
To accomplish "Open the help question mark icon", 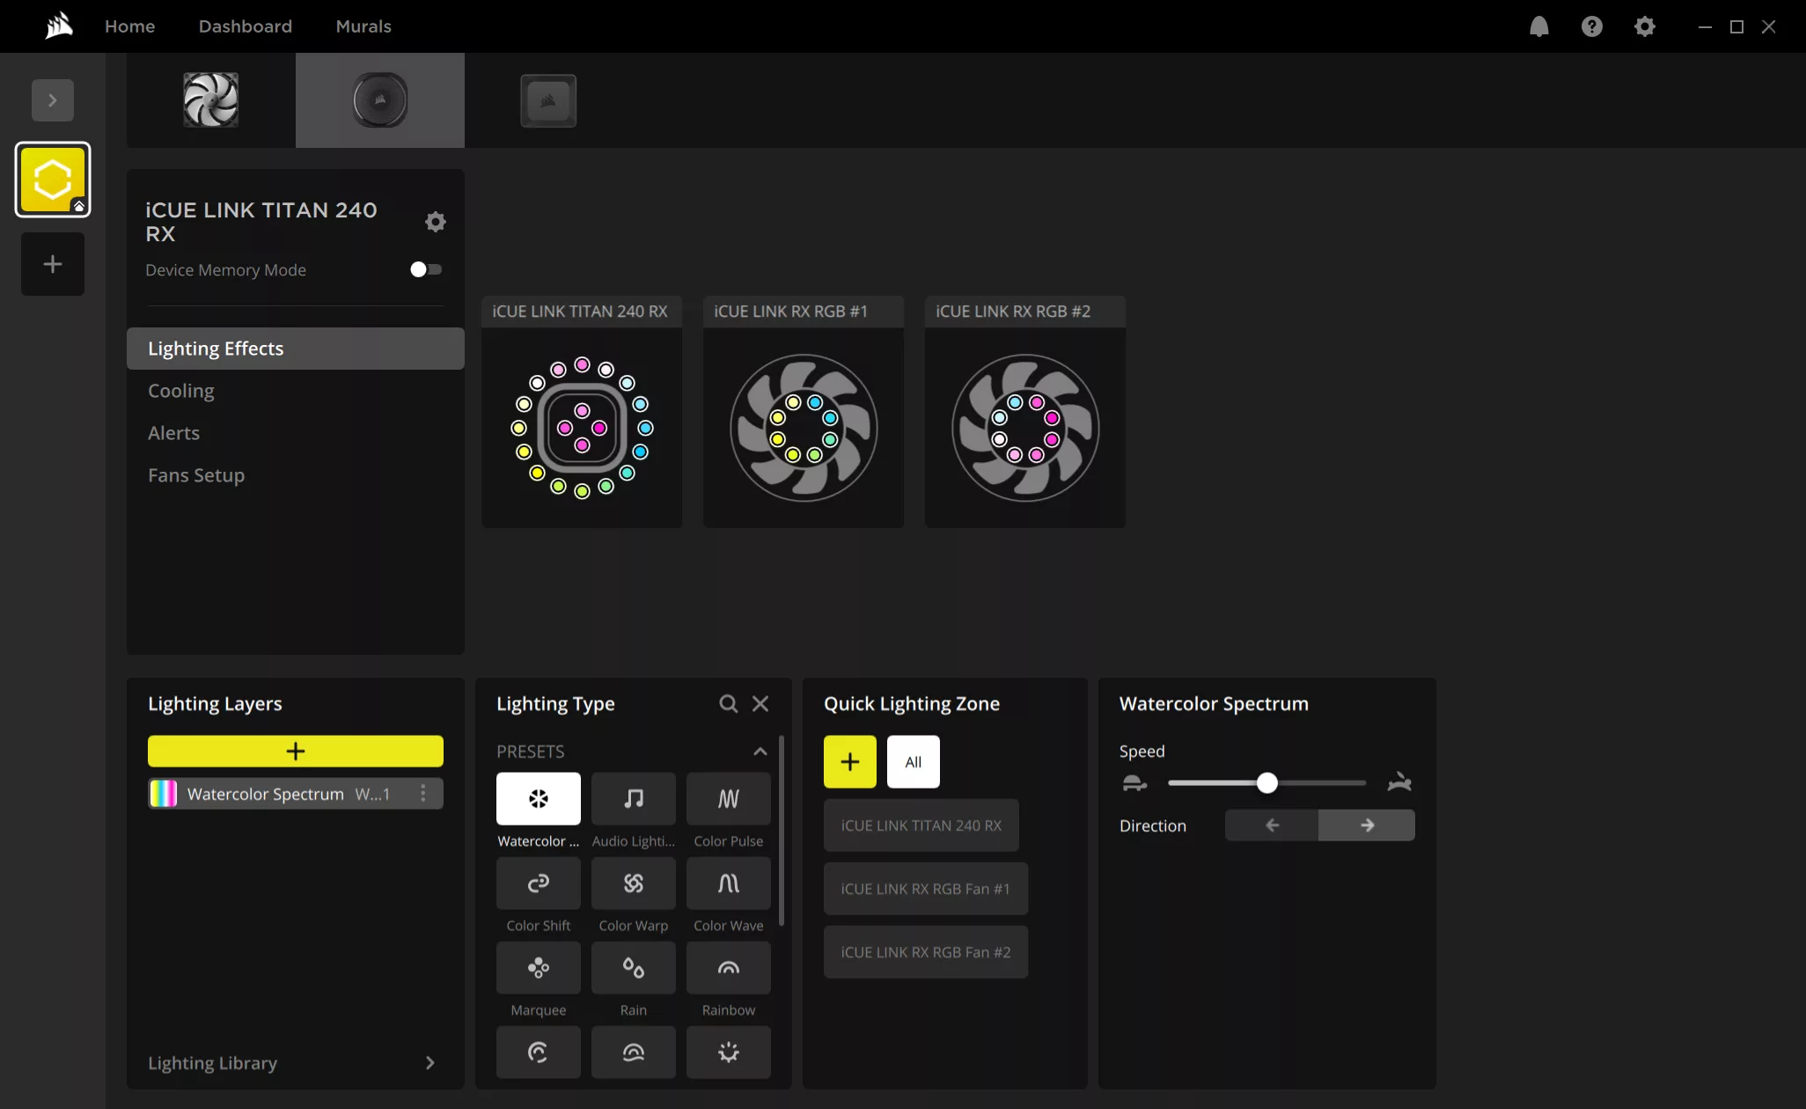I will [x=1591, y=26].
